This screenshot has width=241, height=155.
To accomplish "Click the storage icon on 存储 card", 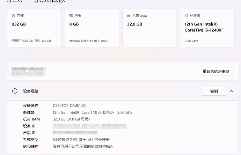I will [x=13, y=15].
